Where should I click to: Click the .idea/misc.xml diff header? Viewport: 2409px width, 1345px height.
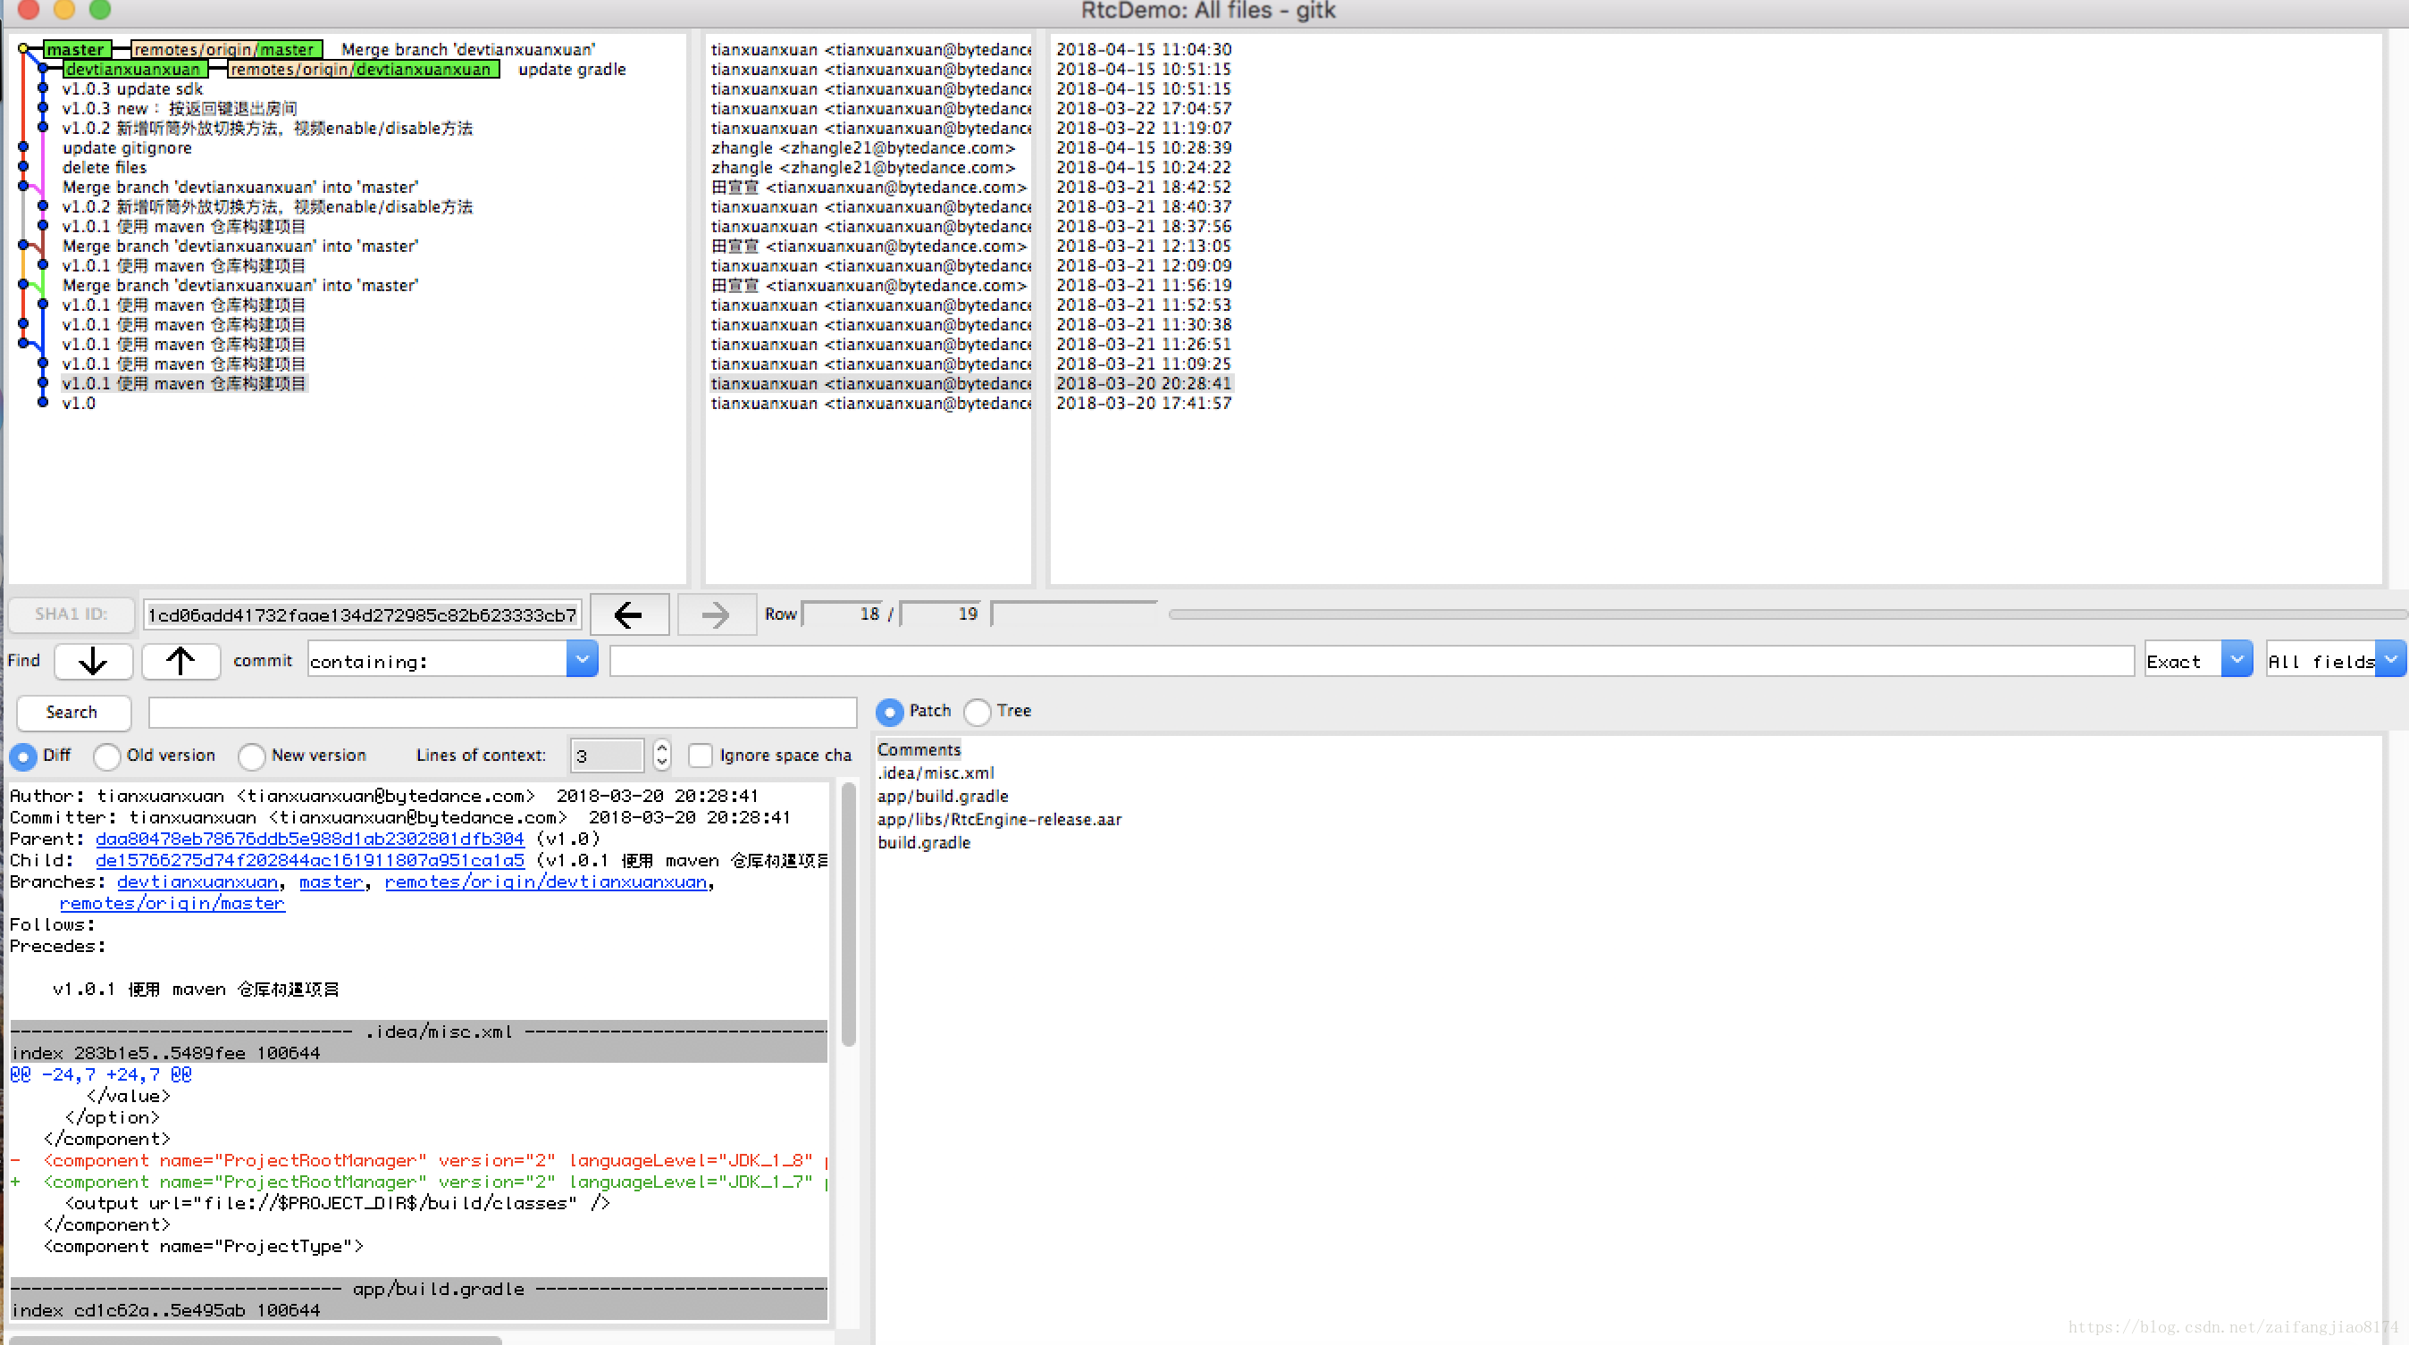click(x=418, y=1031)
